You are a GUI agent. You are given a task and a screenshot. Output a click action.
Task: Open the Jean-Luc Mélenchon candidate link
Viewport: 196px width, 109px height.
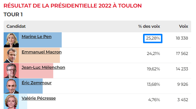[43, 67]
